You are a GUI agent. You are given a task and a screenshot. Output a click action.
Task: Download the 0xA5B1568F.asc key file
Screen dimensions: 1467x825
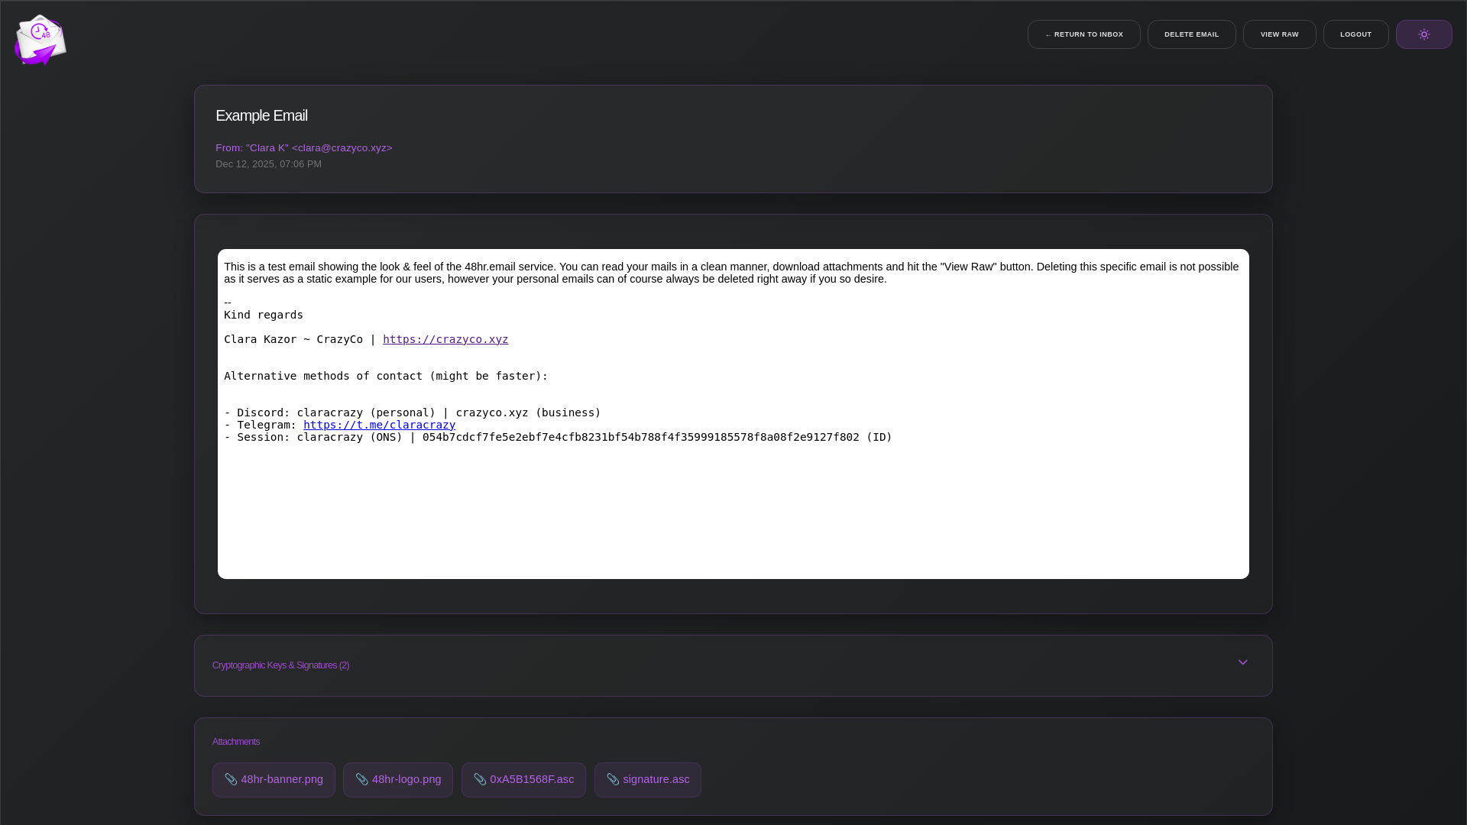(532, 779)
